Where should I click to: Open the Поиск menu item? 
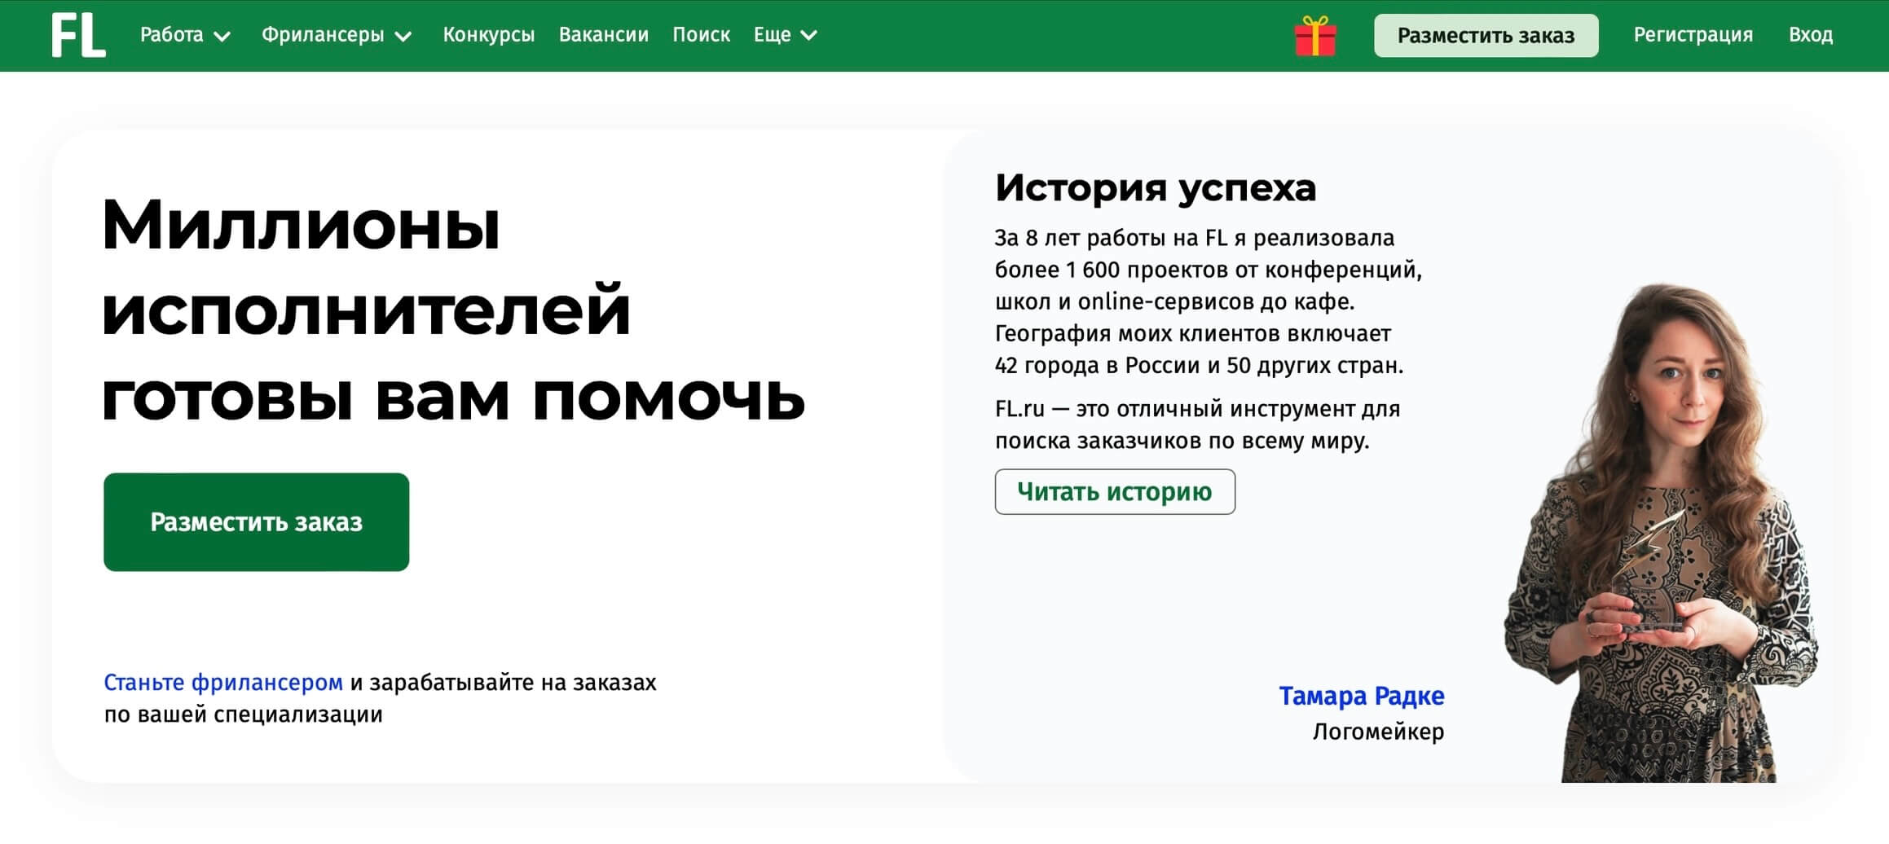click(702, 35)
